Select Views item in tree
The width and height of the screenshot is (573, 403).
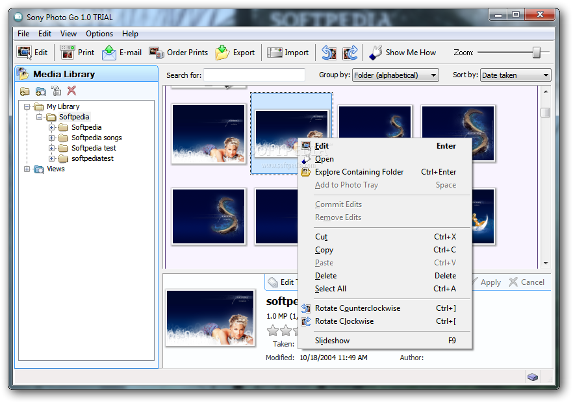[56, 169]
